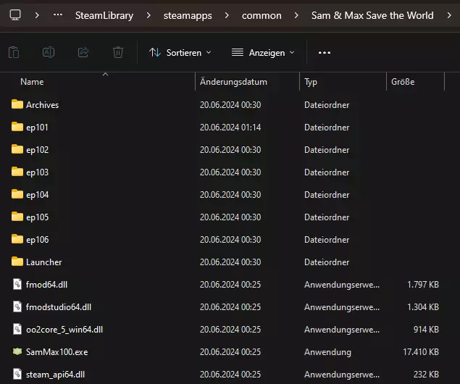Click the Paste toolbar icon
Viewport: 460px width, 384px height.
coord(14,52)
